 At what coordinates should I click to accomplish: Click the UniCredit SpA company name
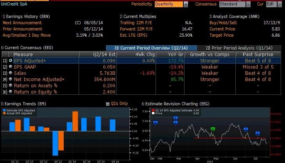click(x=14, y=4)
